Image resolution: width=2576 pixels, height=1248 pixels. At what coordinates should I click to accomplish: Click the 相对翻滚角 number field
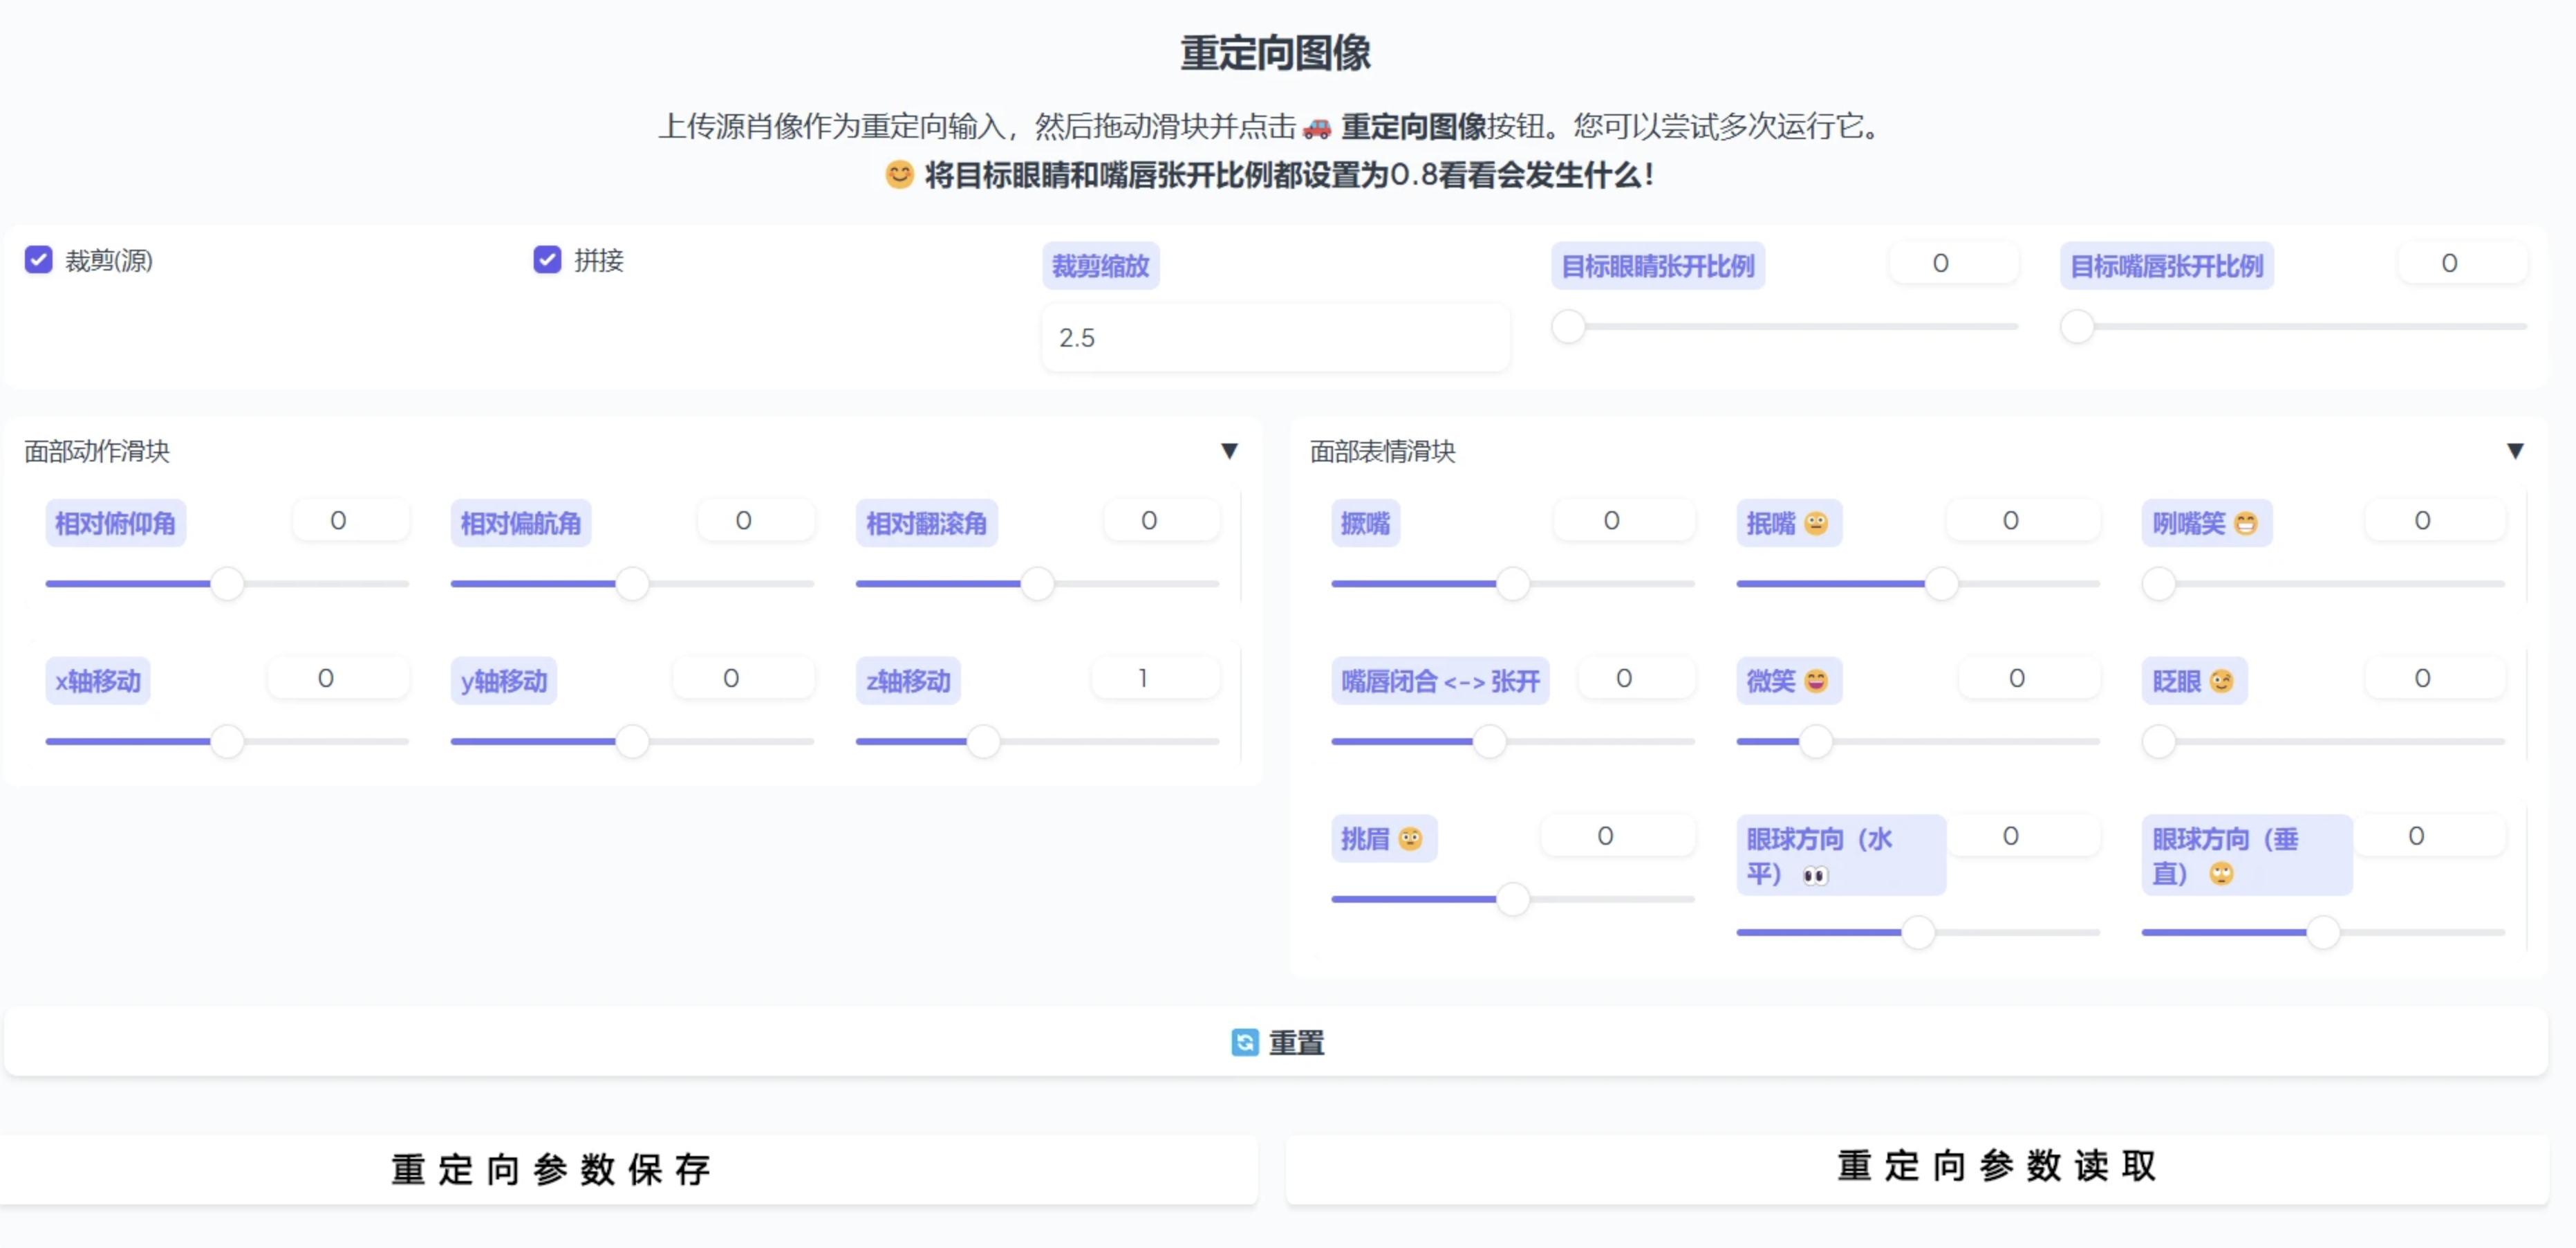[x=1161, y=520]
